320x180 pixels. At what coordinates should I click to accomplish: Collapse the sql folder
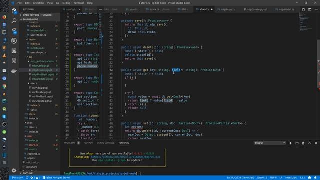click(30, 57)
